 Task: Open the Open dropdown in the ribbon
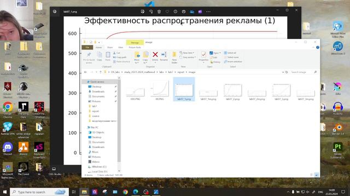215,53
